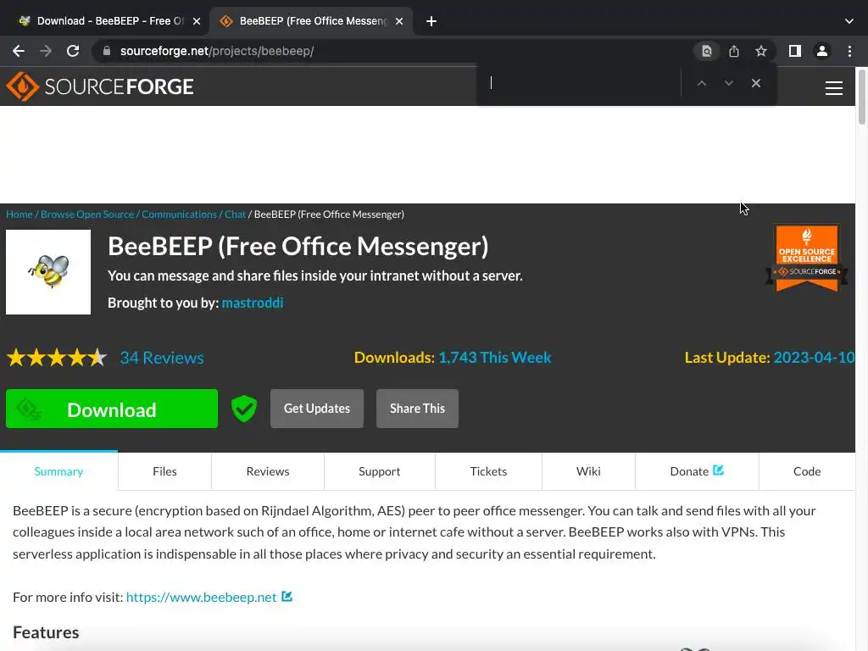Image resolution: width=868 pixels, height=651 pixels.
Task: Select the Summary tab
Action: [58, 471]
